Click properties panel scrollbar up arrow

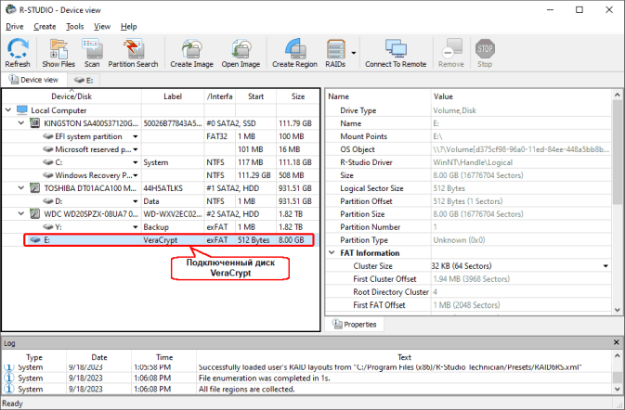pos(617,95)
